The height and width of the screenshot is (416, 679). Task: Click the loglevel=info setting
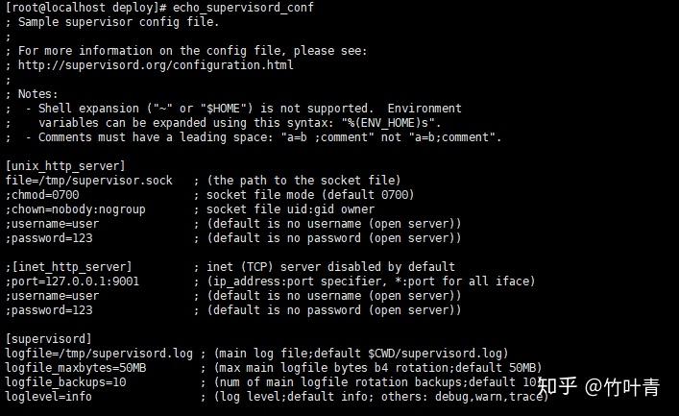coord(49,397)
